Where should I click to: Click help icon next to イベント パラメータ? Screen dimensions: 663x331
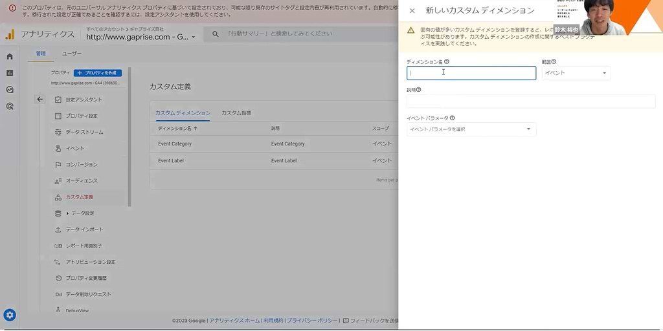tap(452, 118)
